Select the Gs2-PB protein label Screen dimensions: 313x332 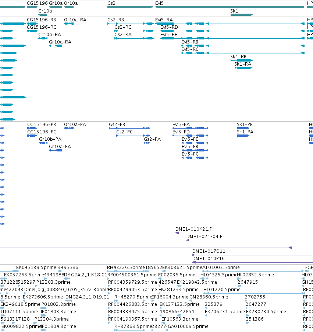coord(117,125)
